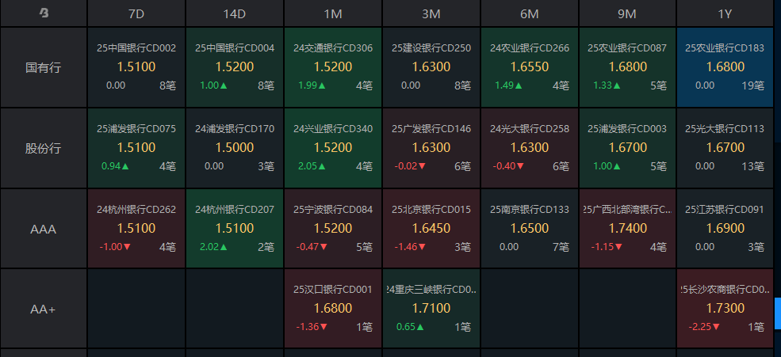This screenshot has width=781, height=357.
Task: Choose the 1Y tenor column header
Action: 725,13
